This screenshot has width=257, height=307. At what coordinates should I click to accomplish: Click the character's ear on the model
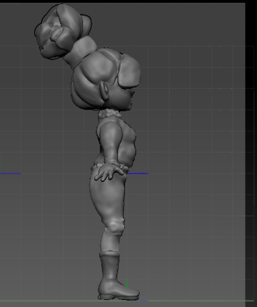pos(104,90)
